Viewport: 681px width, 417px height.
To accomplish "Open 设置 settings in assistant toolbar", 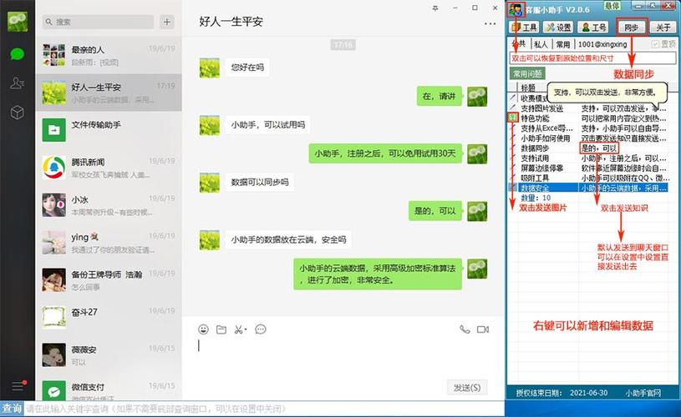I will pos(558,28).
